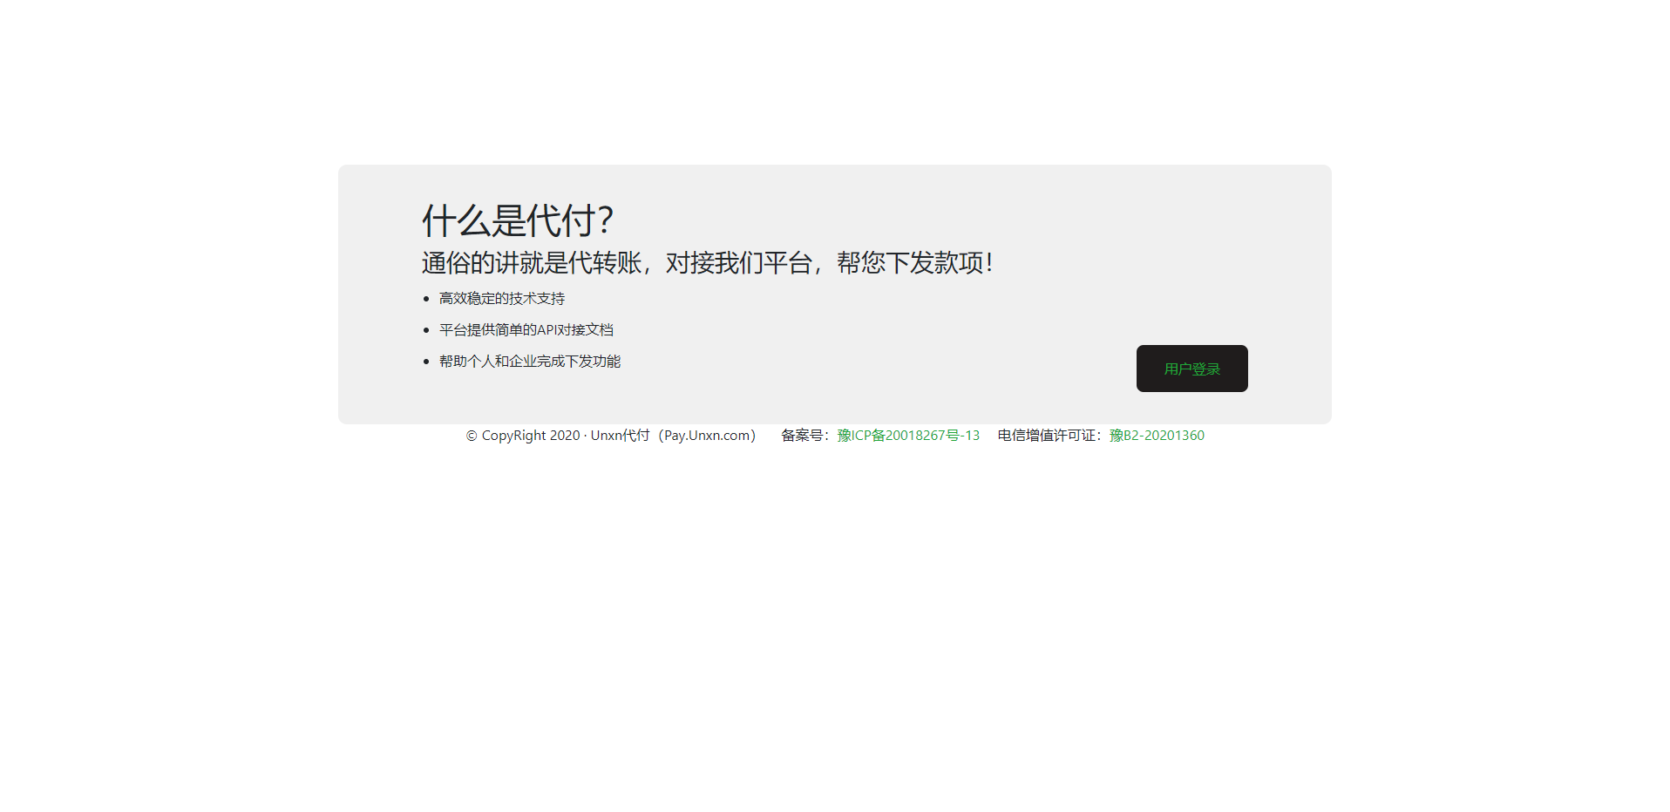This screenshot has width=1670, height=812.
Task: Click the bullet dot before 平台提供简单的API对接文档
Action: tap(426, 330)
